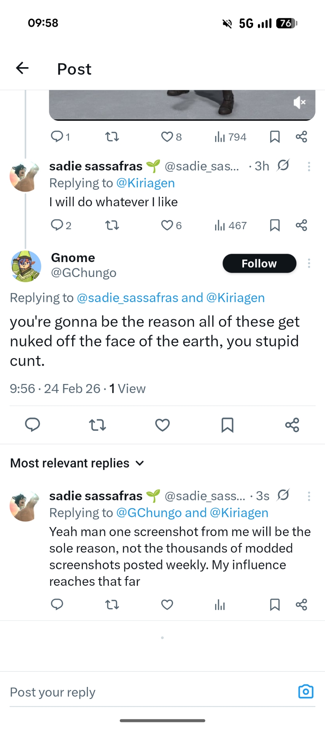The width and height of the screenshot is (325, 730).
Task: Repost Gnome's main post
Action: tap(97, 425)
